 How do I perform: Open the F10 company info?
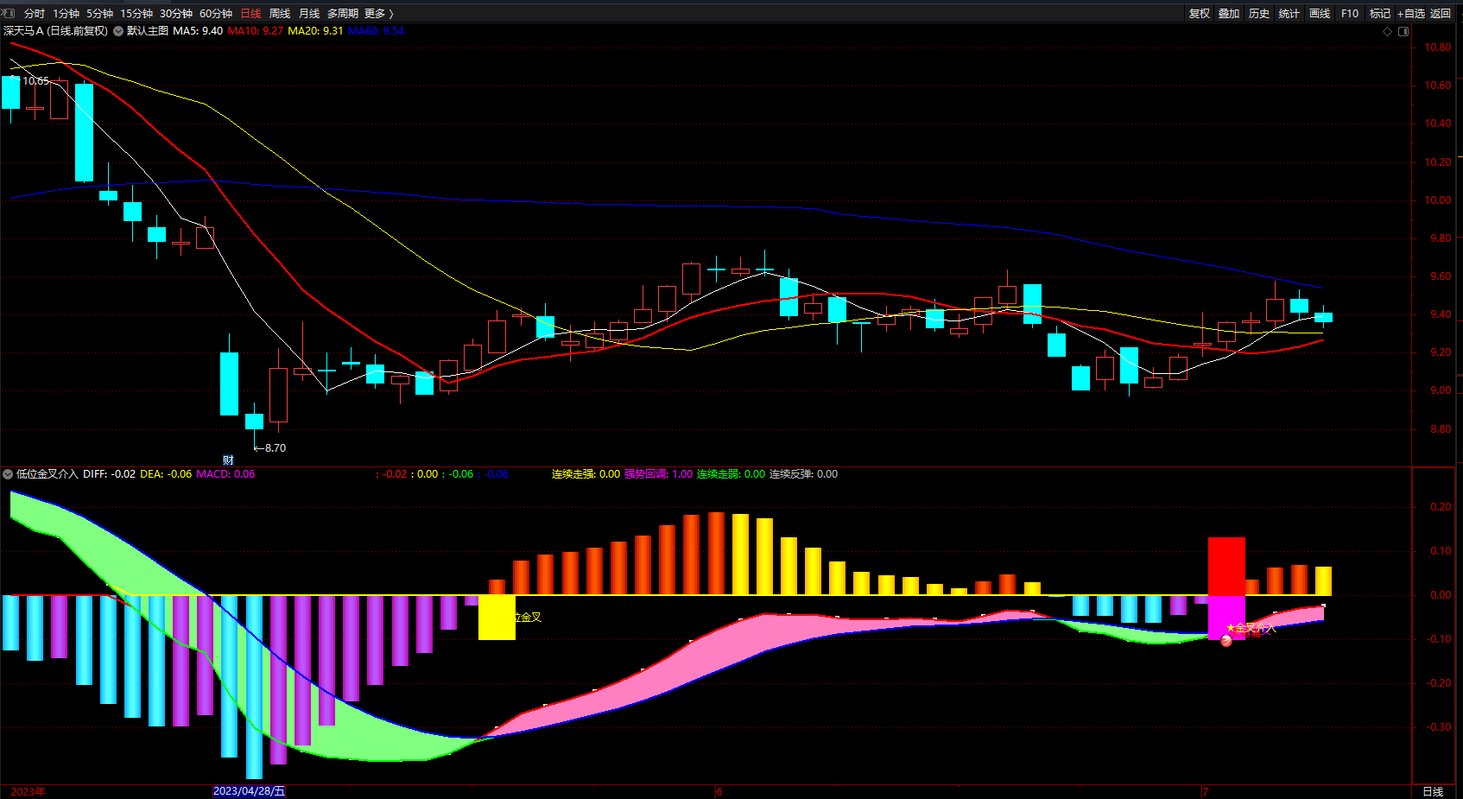click(x=1350, y=13)
